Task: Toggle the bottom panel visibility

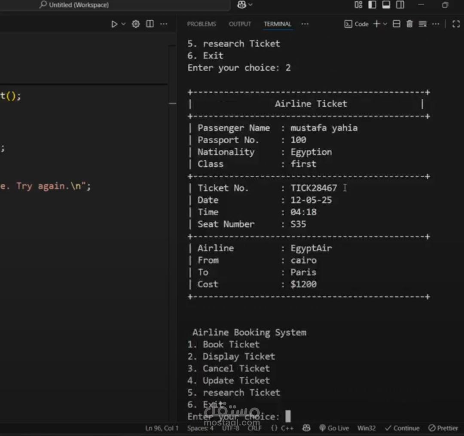Action: (x=386, y=4)
